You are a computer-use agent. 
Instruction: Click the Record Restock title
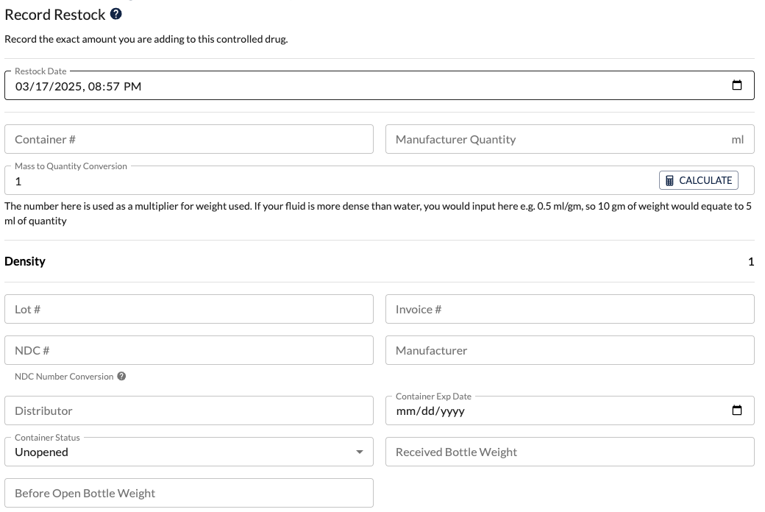[54, 15]
